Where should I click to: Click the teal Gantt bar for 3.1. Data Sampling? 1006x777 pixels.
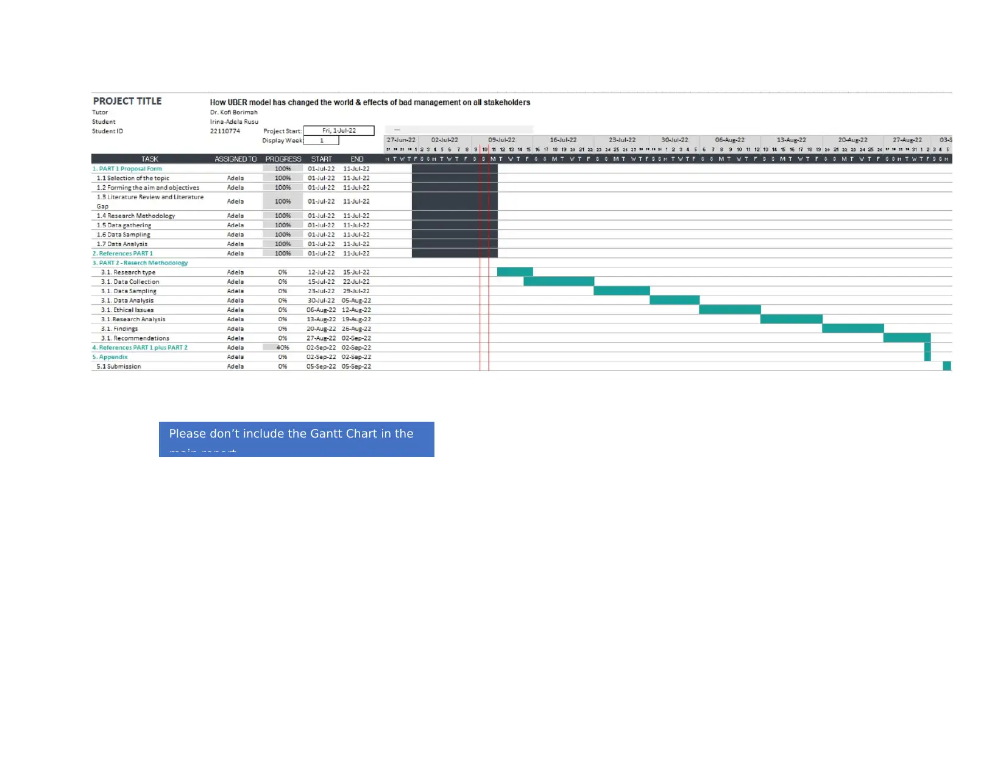pyautogui.click(x=622, y=291)
